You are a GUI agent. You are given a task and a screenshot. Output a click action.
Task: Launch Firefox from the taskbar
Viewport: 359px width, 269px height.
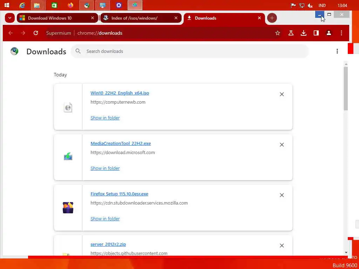click(70, 5)
